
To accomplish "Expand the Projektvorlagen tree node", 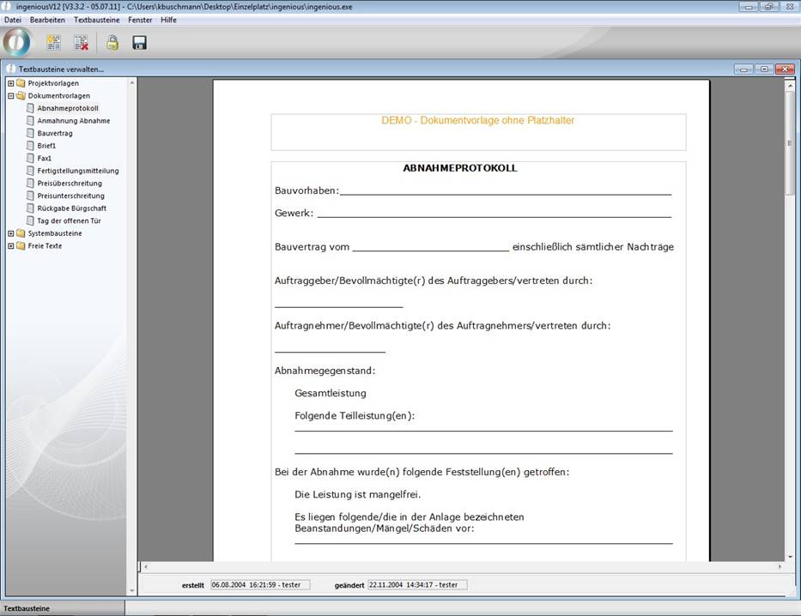I will pyautogui.click(x=10, y=83).
